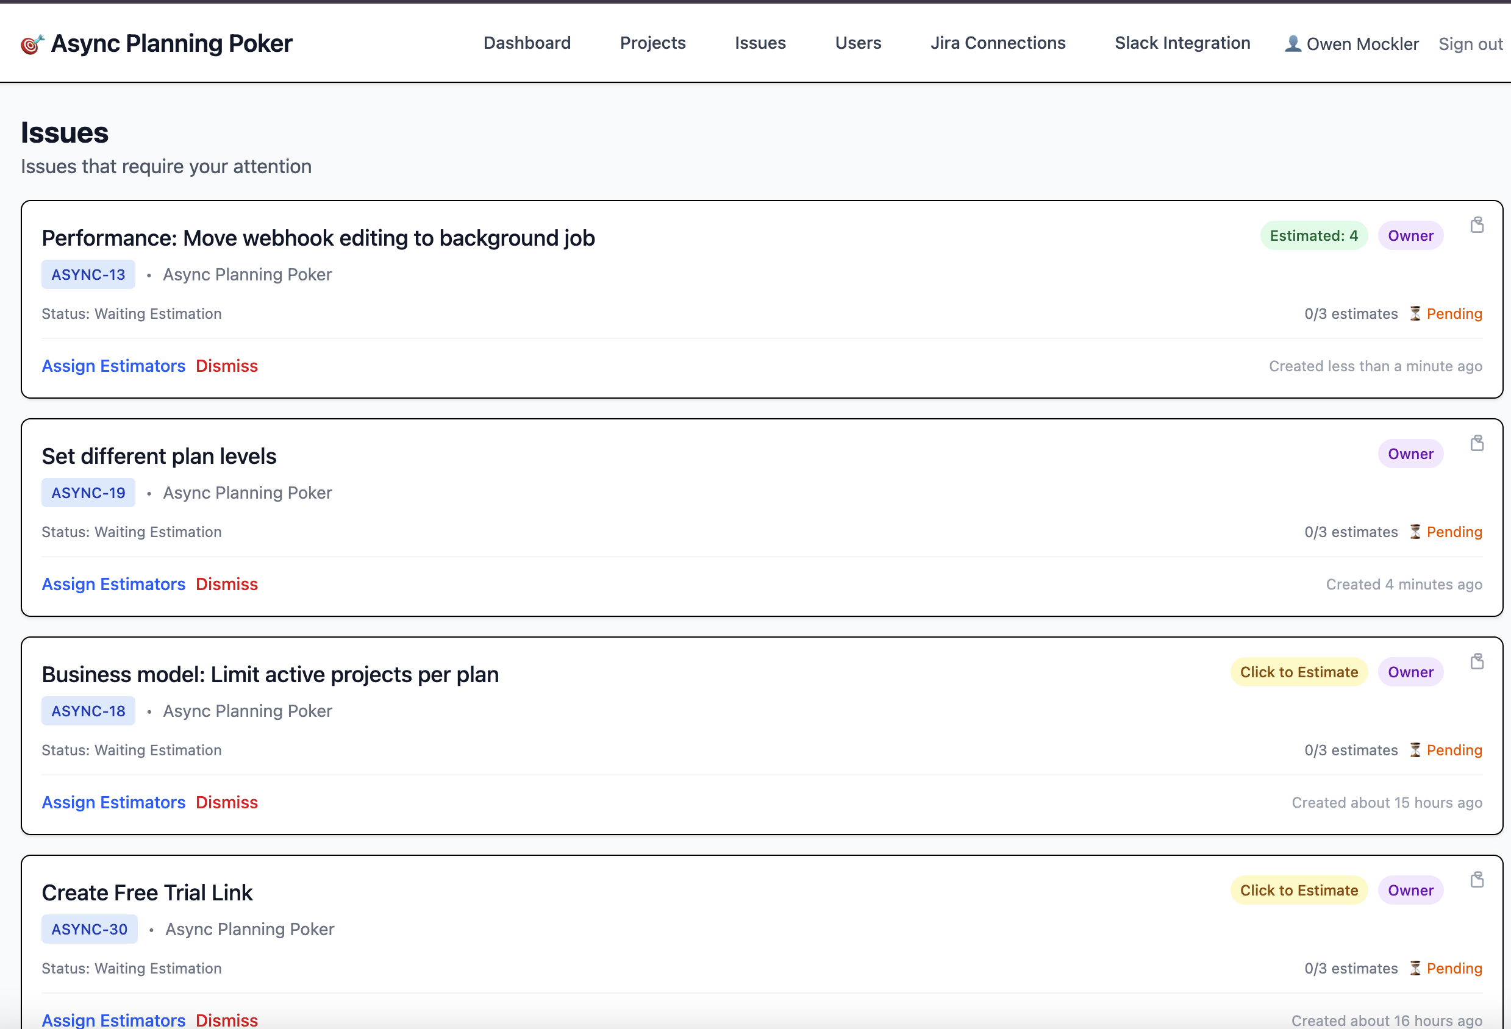This screenshot has width=1511, height=1029.
Task: Open Jira Connections settings
Action: tap(998, 43)
